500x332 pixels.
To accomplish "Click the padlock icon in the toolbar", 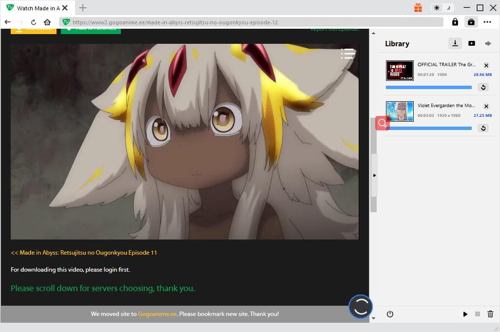I will pyautogui.click(x=455, y=22).
